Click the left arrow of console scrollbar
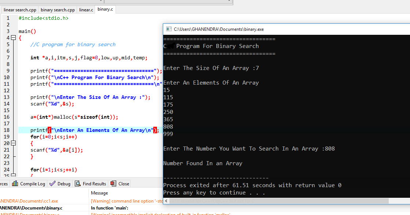 pyautogui.click(x=166, y=201)
